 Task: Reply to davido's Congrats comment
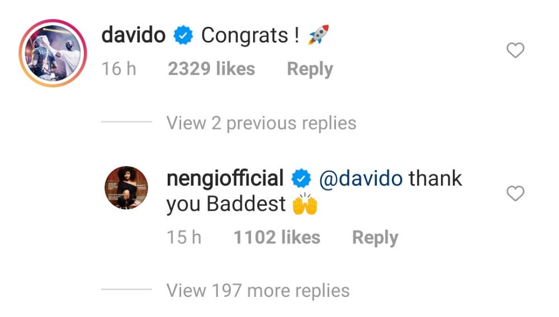pyautogui.click(x=310, y=69)
